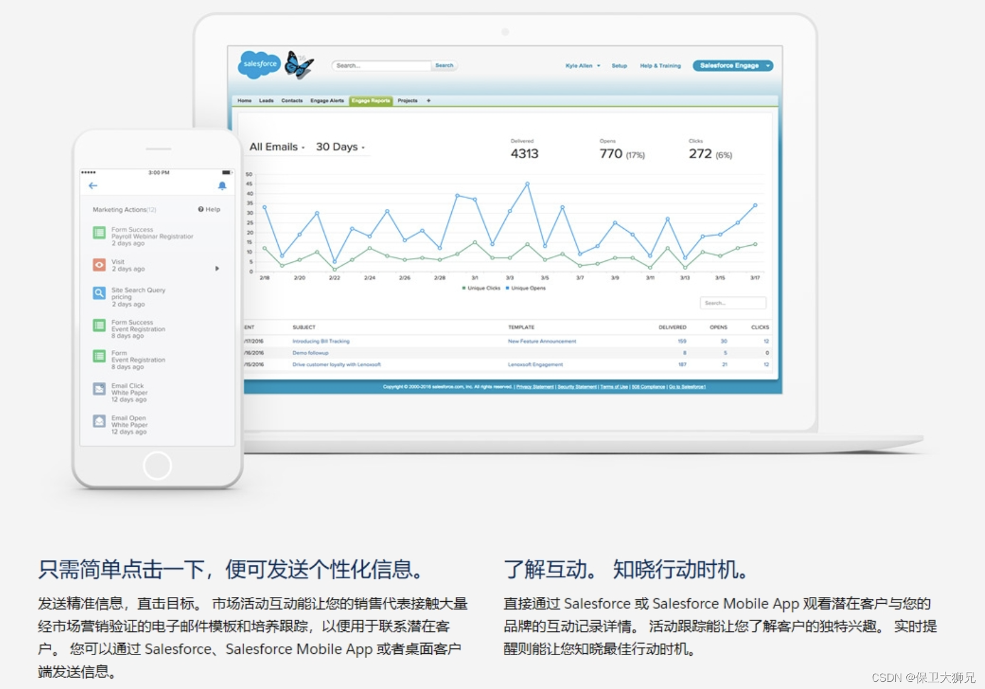Open the Kyle Allen user menu

(x=583, y=65)
